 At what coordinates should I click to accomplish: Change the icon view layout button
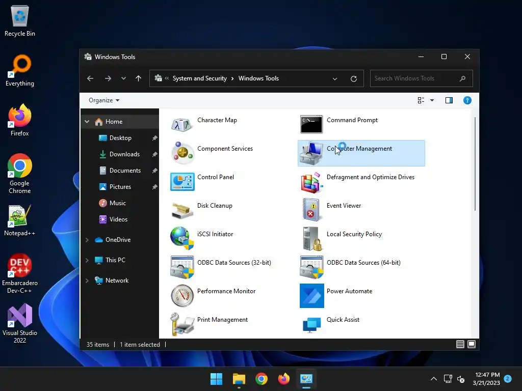(421, 100)
